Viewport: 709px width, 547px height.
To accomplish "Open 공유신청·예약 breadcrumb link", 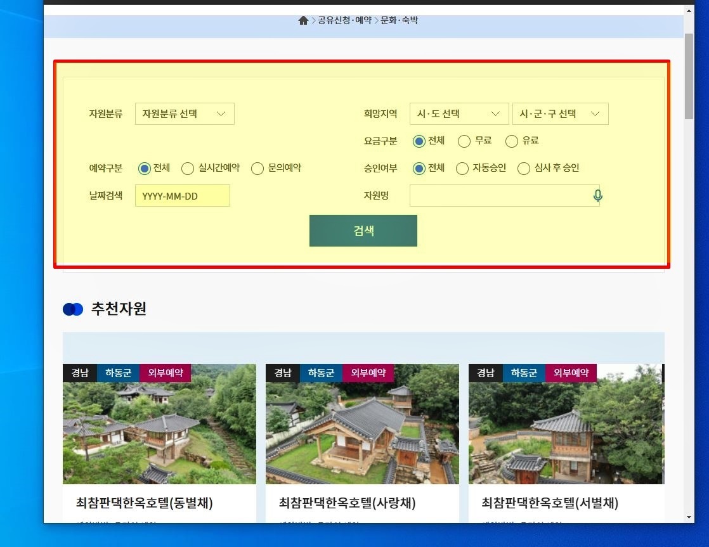I will (x=344, y=20).
